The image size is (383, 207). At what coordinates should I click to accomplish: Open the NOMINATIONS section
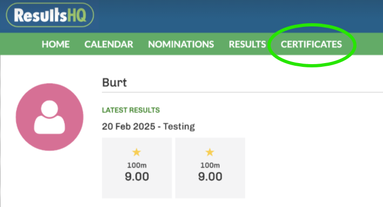pyautogui.click(x=181, y=44)
